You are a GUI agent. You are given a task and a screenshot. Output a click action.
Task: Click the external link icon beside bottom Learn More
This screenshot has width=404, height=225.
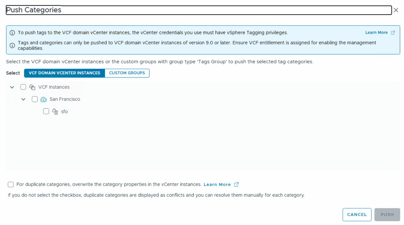(236, 184)
